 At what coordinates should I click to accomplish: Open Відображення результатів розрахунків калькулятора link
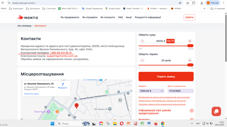pos(164,97)
